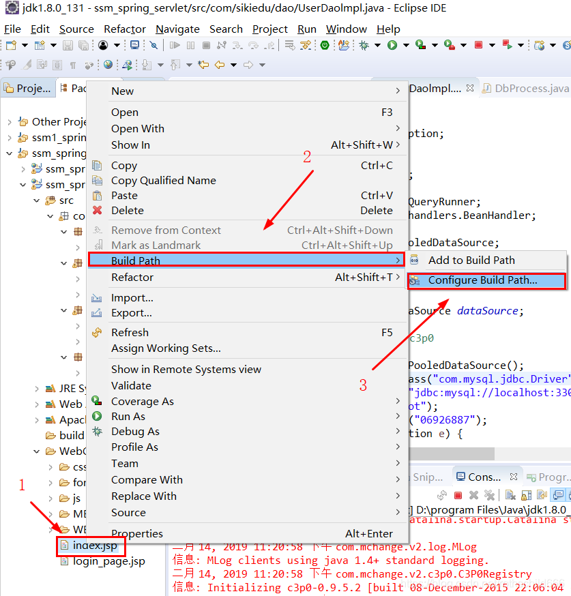Close the UserDaoImpl editor tab
This screenshot has height=596, width=571.
pos(470,88)
